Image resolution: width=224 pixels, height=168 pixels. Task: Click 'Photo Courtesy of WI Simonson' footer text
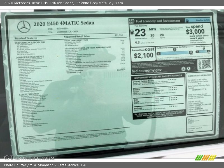click(29, 165)
